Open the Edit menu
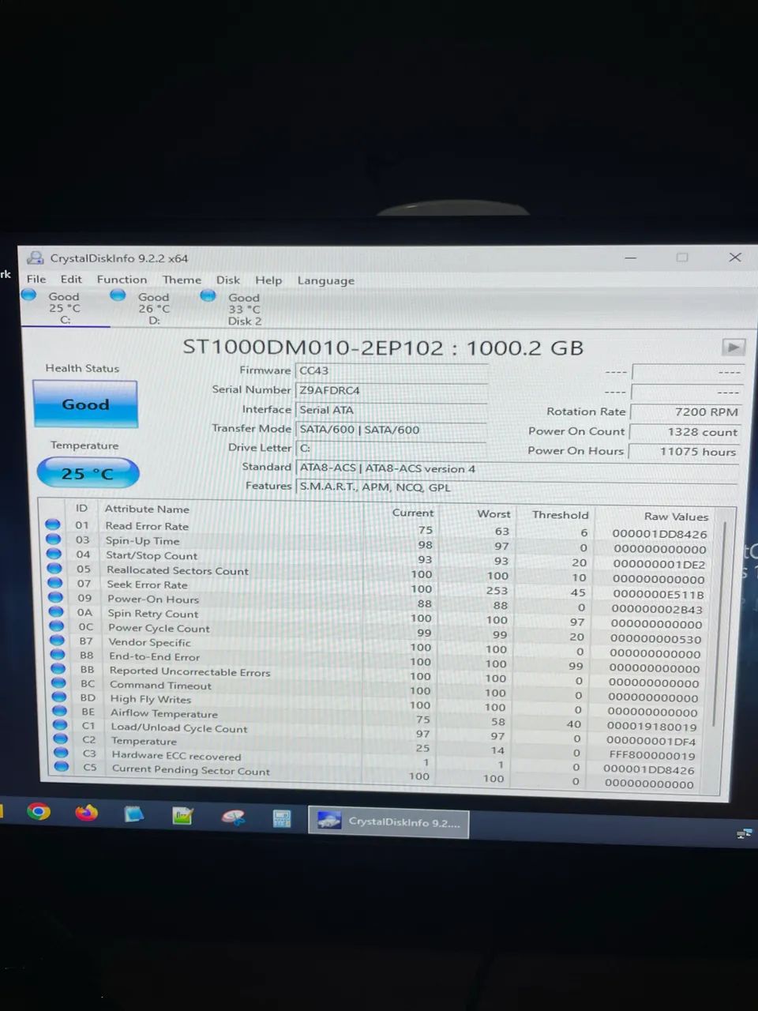Screen dimensions: 758x1011 tap(71, 279)
